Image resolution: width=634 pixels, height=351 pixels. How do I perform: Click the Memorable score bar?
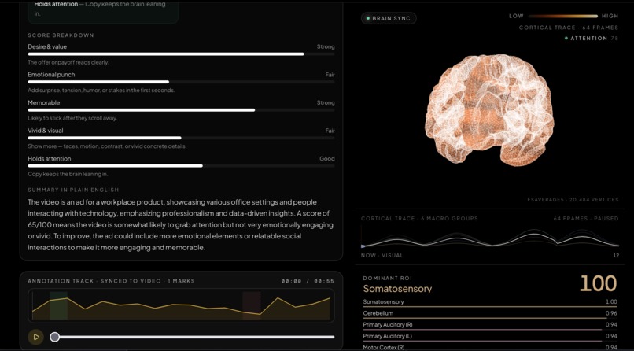coord(181,110)
